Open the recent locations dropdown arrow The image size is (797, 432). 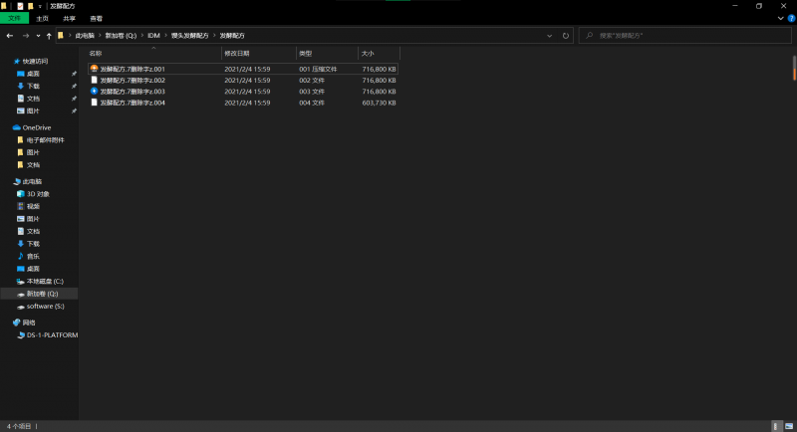[x=37, y=36]
